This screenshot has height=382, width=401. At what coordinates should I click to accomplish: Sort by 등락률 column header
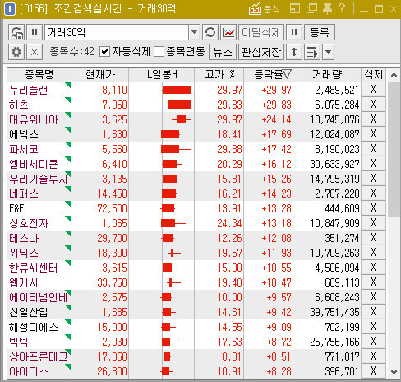269,74
